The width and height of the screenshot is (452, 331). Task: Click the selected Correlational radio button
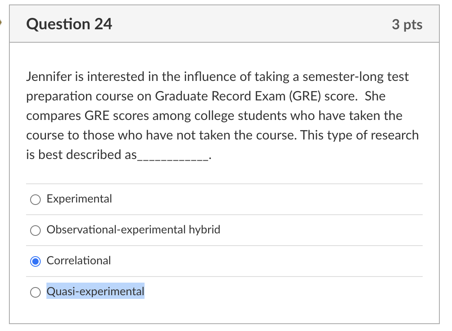pos(36,261)
